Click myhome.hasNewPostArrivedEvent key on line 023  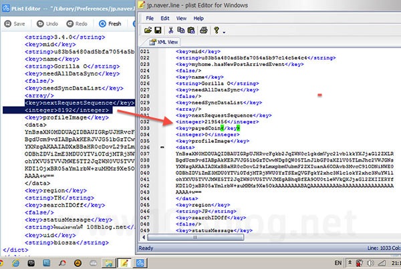[240, 64]
